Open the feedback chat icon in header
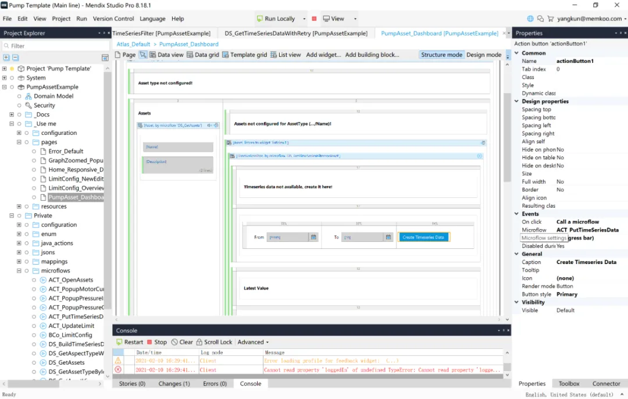Viewport: 628px width, 399px height. click(x=540, y=19)
